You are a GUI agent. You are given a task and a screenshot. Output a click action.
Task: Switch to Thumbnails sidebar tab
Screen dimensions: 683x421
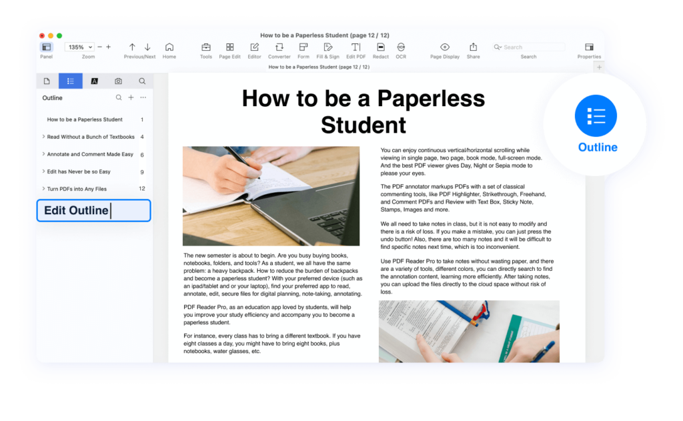click(x=47, y=81)
